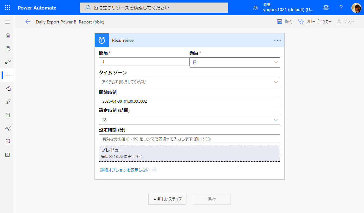Open Data cylinder sidebar icon
The image size is (364, 213).
click(8, 115)
